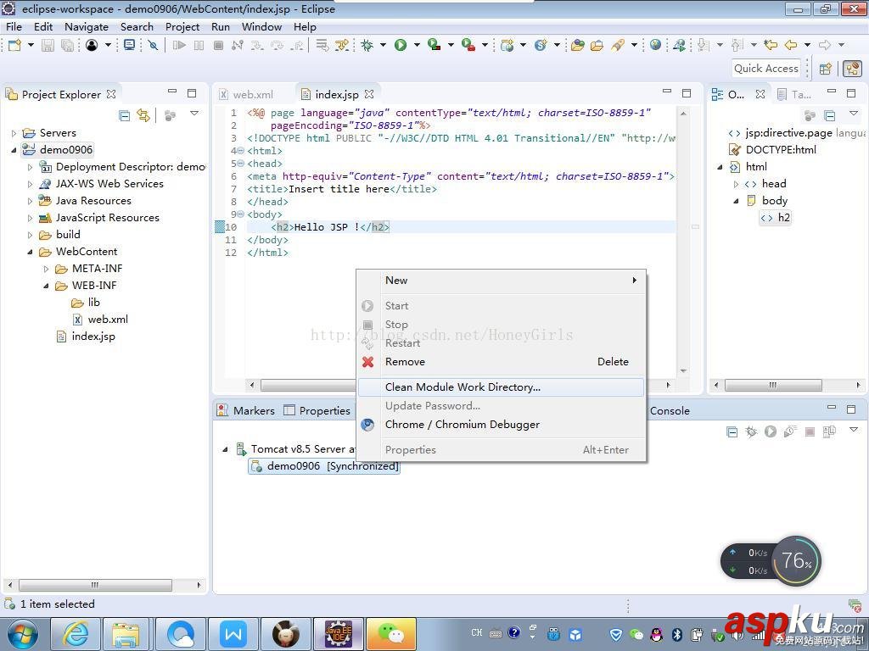Click the Start server play icon
Screen dimensions: 869x651
click(771, 432)
